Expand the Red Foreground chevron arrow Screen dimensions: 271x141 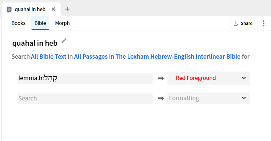[244, 78]
